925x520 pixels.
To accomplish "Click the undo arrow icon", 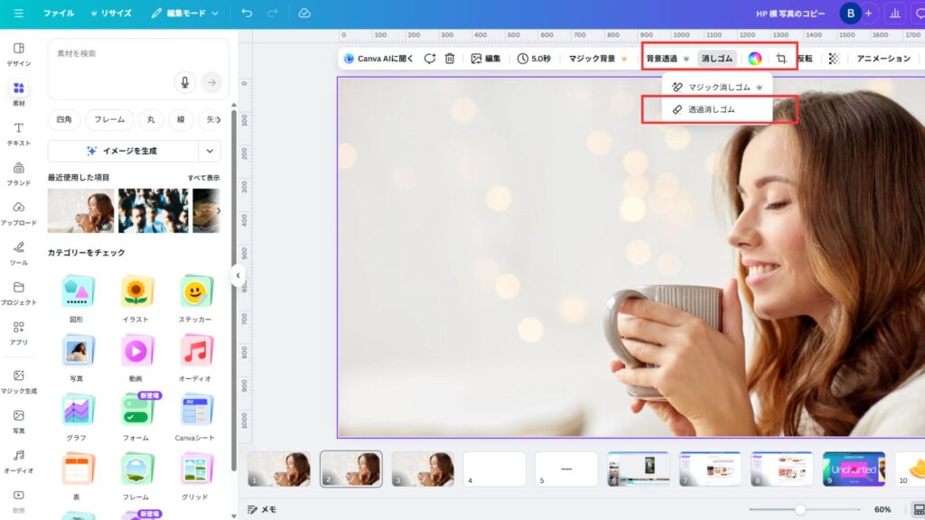I will coord(247,14).
